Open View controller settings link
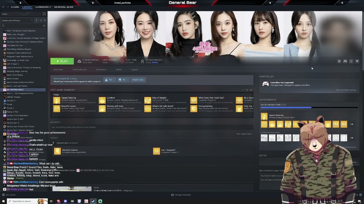This screenshot has width=364, height=204. pos(346,90)
